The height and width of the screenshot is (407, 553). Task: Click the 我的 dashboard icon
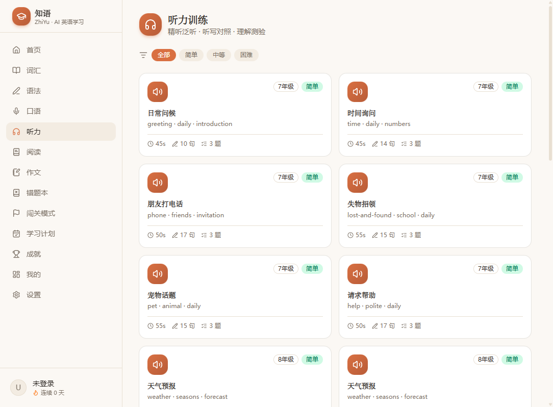pyautogui.click(x=16, y=274)
